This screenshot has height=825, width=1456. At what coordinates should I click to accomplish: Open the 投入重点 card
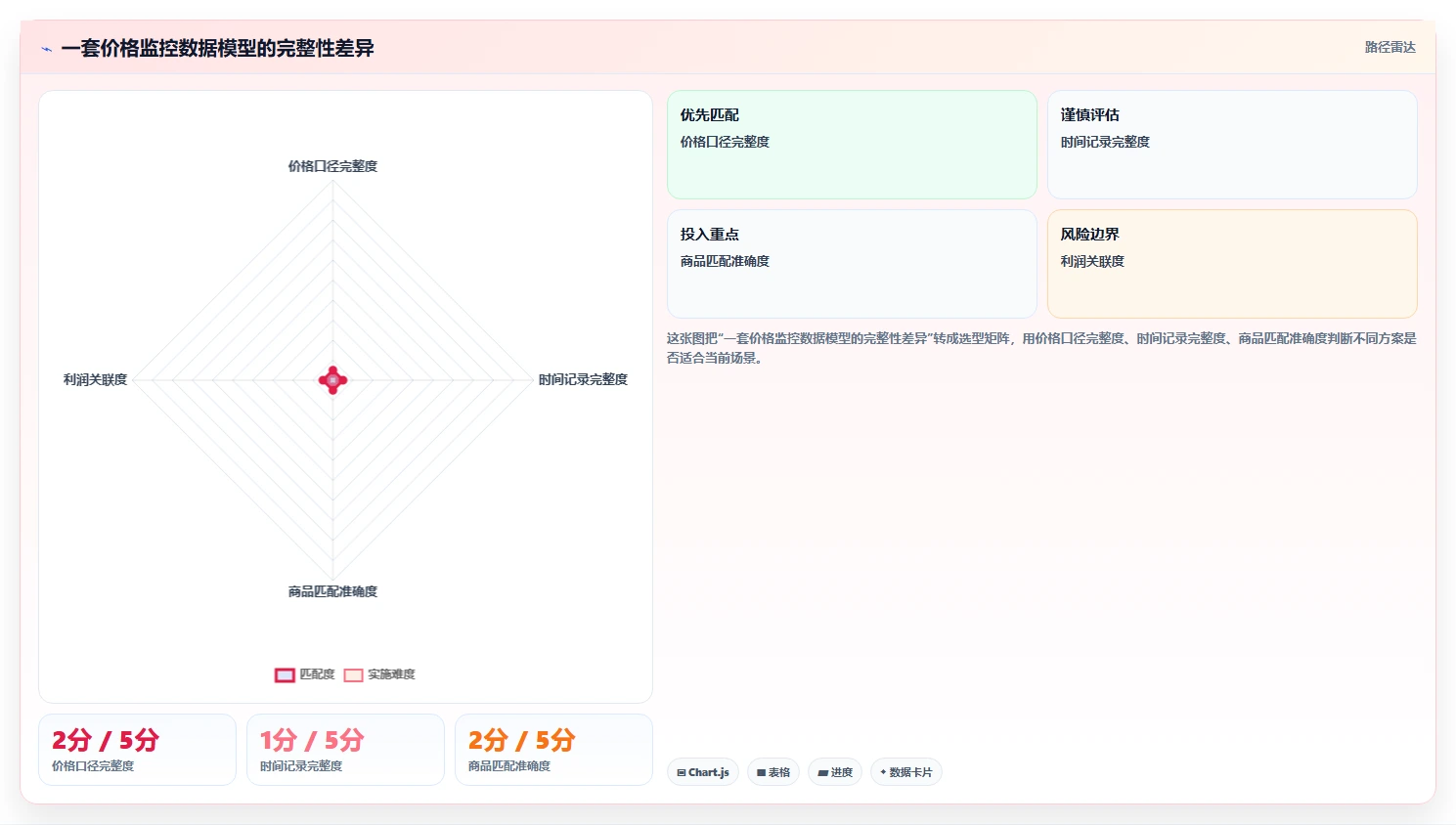[852, 264]
